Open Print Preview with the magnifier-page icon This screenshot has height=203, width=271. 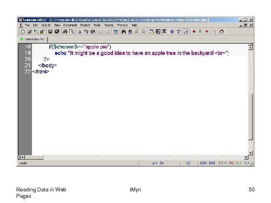point(72,32)
